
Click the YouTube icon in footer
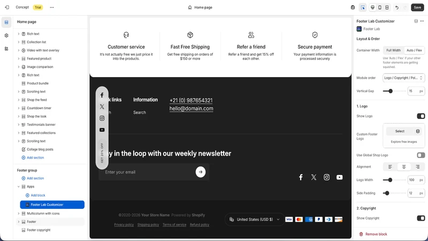click(x=339, y=177)
